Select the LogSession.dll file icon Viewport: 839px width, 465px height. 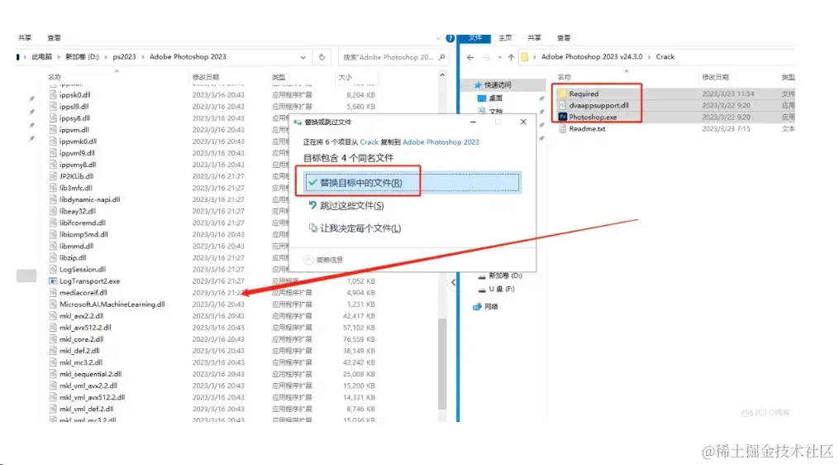[53, 270]
